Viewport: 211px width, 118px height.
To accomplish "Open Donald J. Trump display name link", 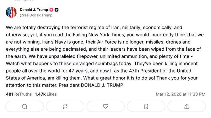I will (34, 10).
